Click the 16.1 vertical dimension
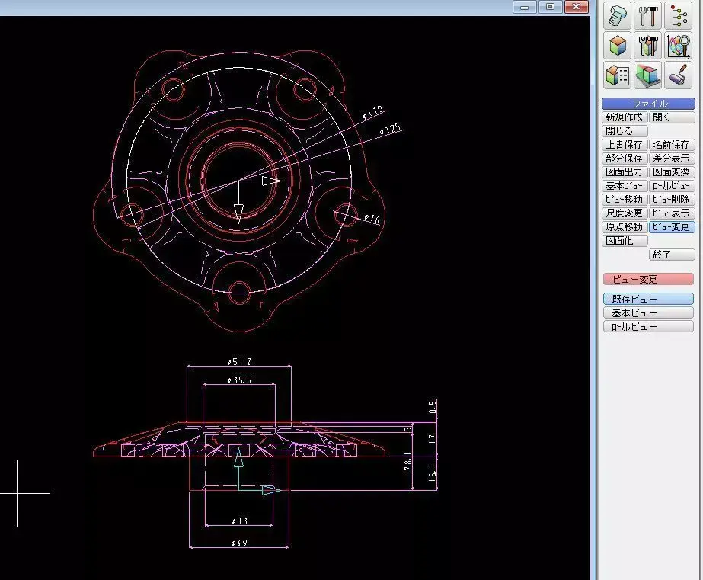Viewport: 703px width, 580px height. (432, 474)
